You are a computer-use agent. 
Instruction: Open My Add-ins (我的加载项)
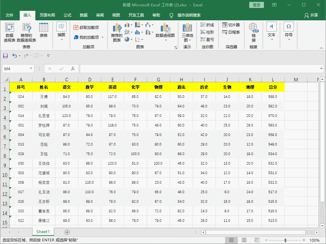87,37
